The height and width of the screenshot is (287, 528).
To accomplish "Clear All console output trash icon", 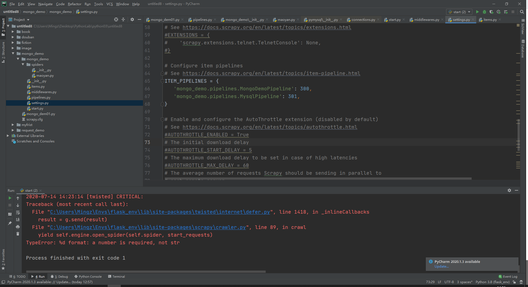I will tap(18, 234).
